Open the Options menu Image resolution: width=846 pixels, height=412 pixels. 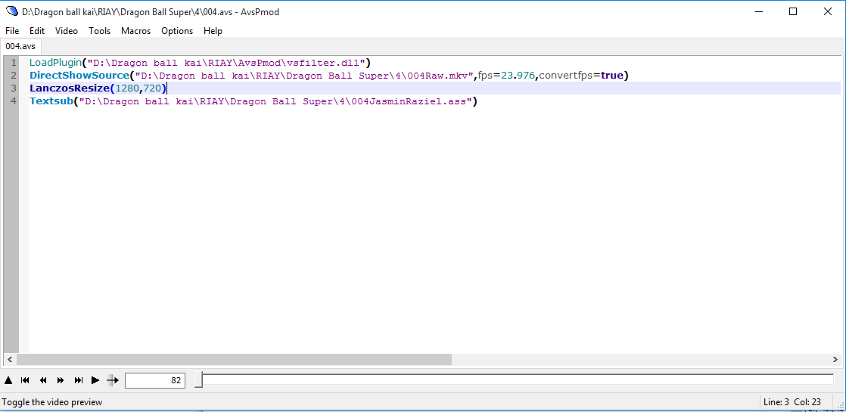coord(177,31)
